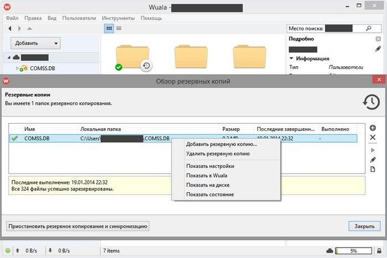Click the 5% storage usage bar

[353, 251]
